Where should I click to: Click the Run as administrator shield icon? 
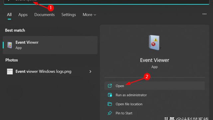click(110, 95)
